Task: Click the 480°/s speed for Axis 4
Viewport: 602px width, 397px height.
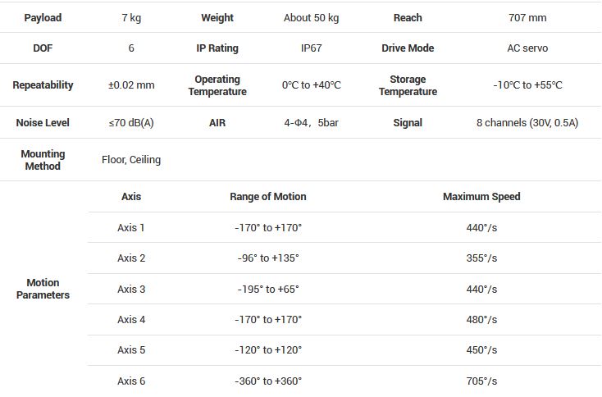Action: tap(481, 320)
